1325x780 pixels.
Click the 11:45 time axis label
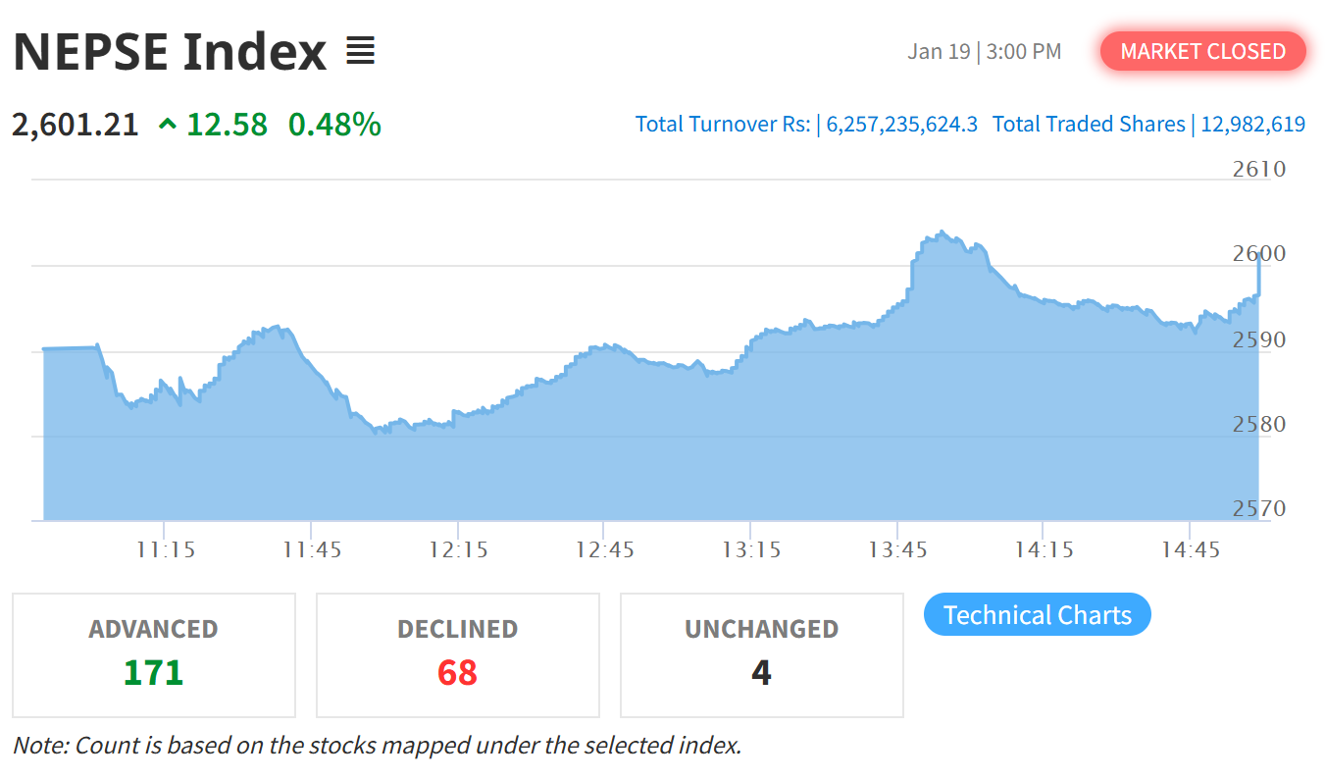[312, 549]
